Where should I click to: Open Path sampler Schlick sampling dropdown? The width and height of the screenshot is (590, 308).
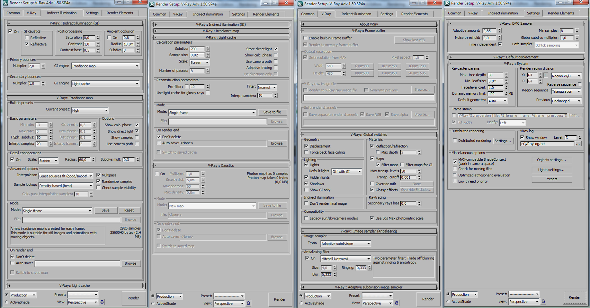(557, 45)
